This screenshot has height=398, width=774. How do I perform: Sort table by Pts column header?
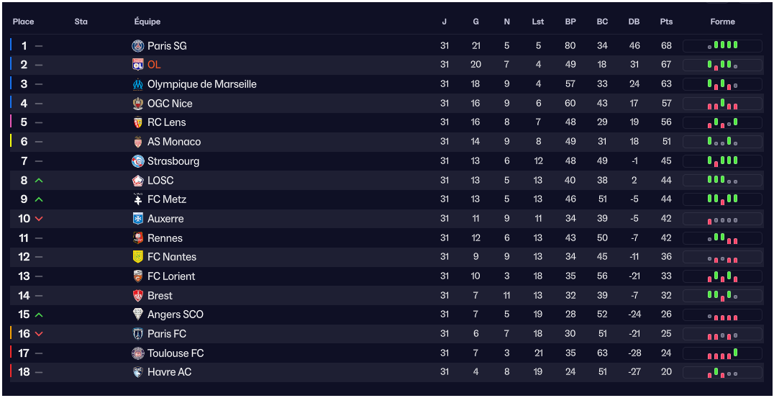point(666,22)
